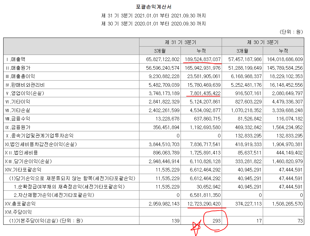Select prior-year tax expense 444,149,402
This screenshot has height=236, width=310.
pyautogui.click(x=290, y=153)
